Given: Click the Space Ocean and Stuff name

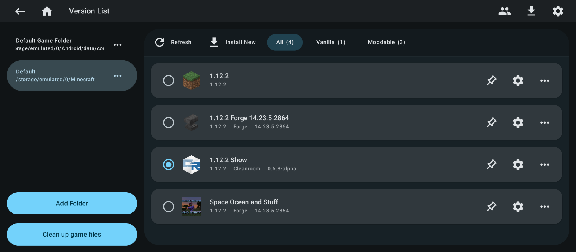Looking at the screenshot, I should pos(244,202).
